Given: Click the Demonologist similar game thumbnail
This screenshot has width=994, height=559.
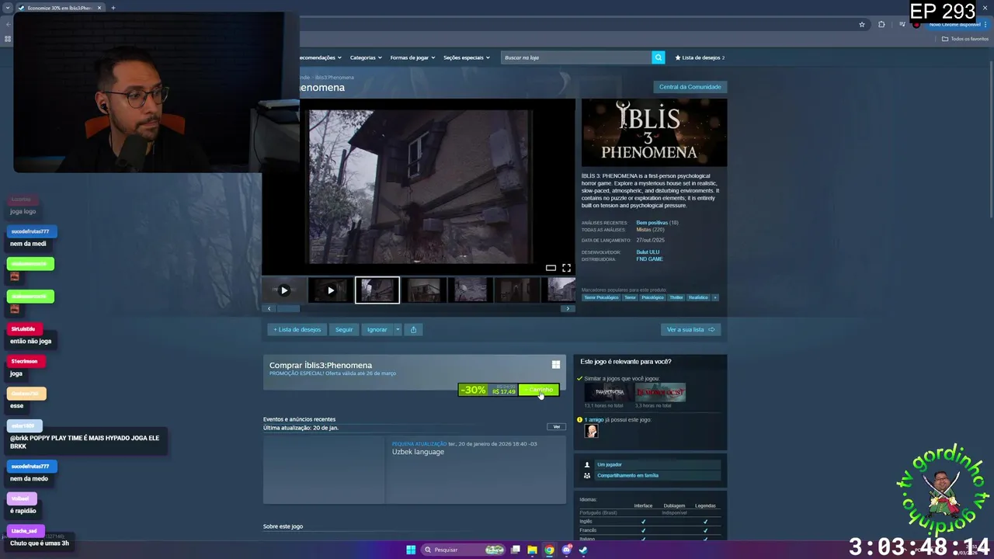Looking at the screenshot, I should click(x=661, y=392).
